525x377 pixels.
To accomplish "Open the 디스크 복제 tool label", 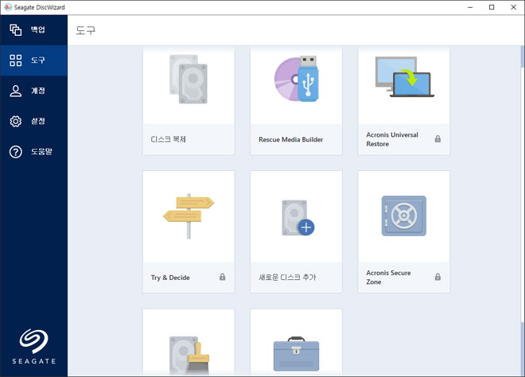I will coord(169,139).
